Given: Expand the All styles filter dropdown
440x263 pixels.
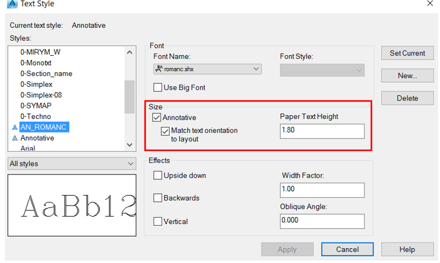Looking at the screenshot, I should tap(130, 164).
